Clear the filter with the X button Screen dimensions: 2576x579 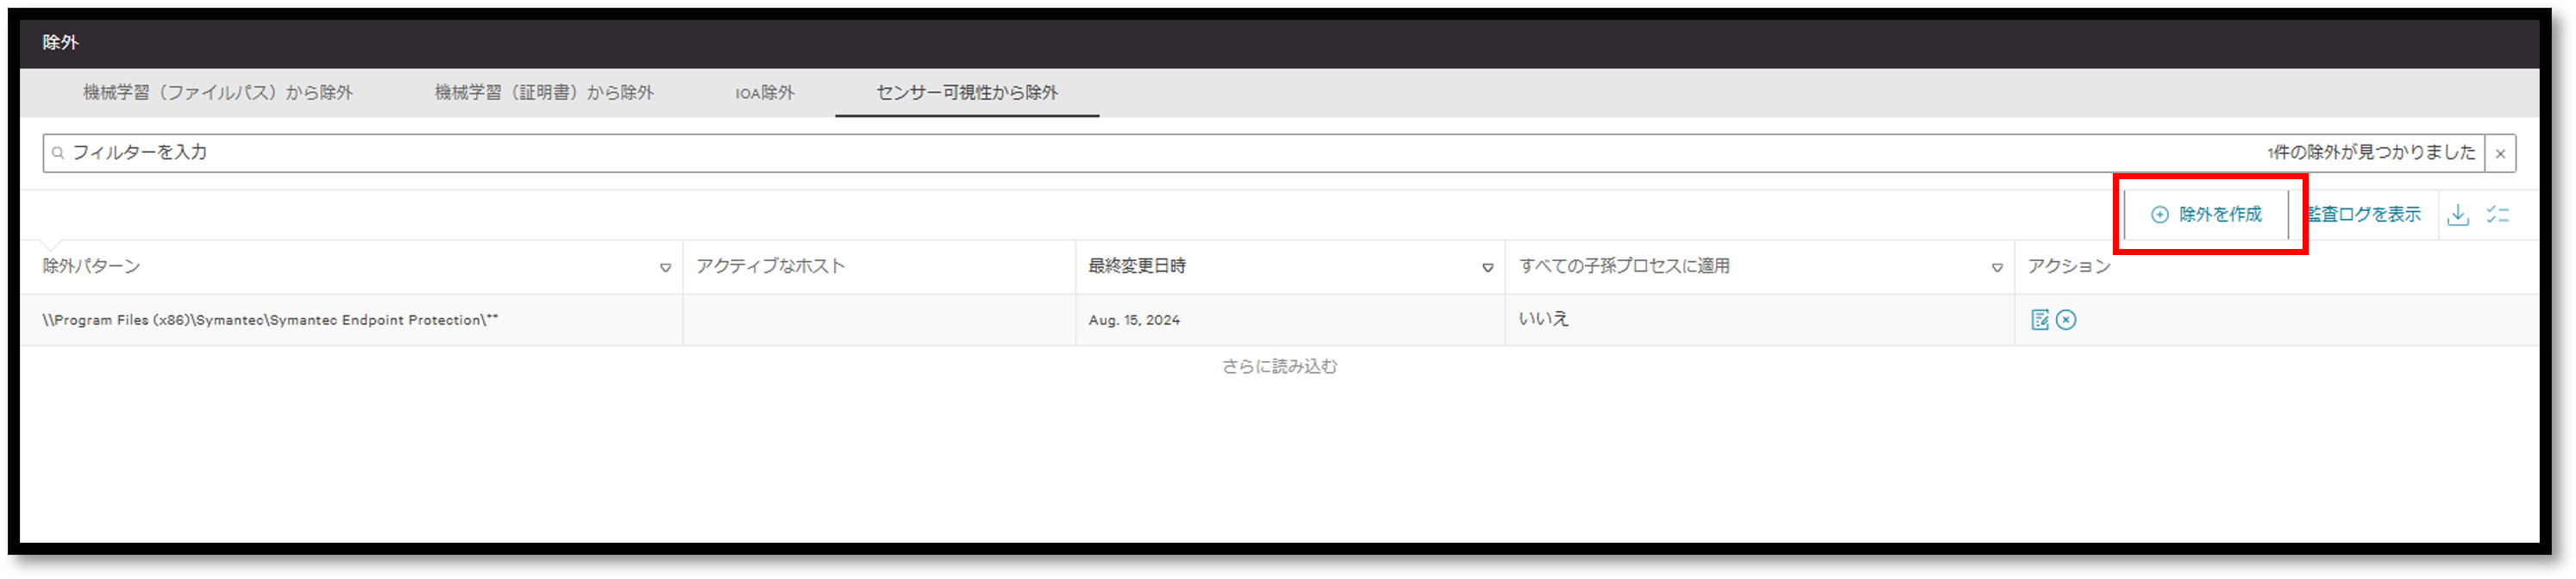2500,153
